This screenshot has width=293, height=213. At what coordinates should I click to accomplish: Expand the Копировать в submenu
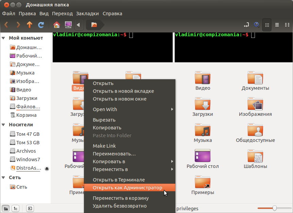(x=130, y=162)
